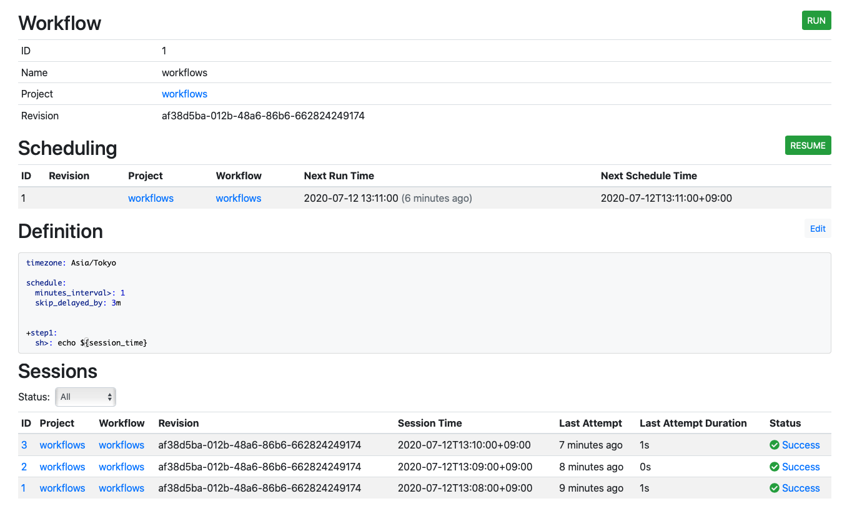Open workflow link in session 1 row
The width and height of the screenshot is (847, 506).
tap(122, 488)
